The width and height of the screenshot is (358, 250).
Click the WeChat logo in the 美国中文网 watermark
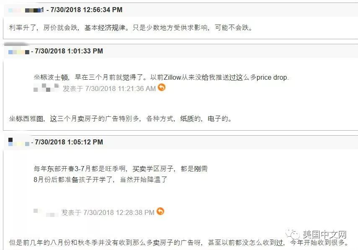(x=293, y=234)
